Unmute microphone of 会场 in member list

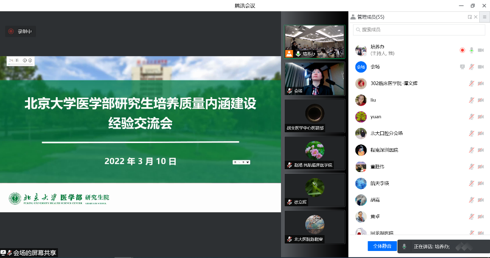point(472,67)
